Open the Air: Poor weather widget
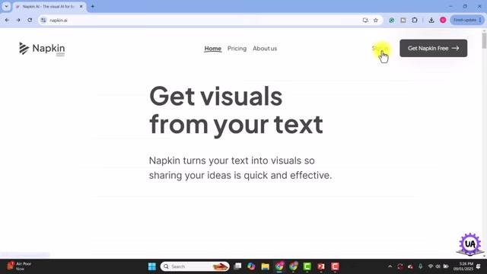Screen dimensions: 487x274 click(19, 266)
